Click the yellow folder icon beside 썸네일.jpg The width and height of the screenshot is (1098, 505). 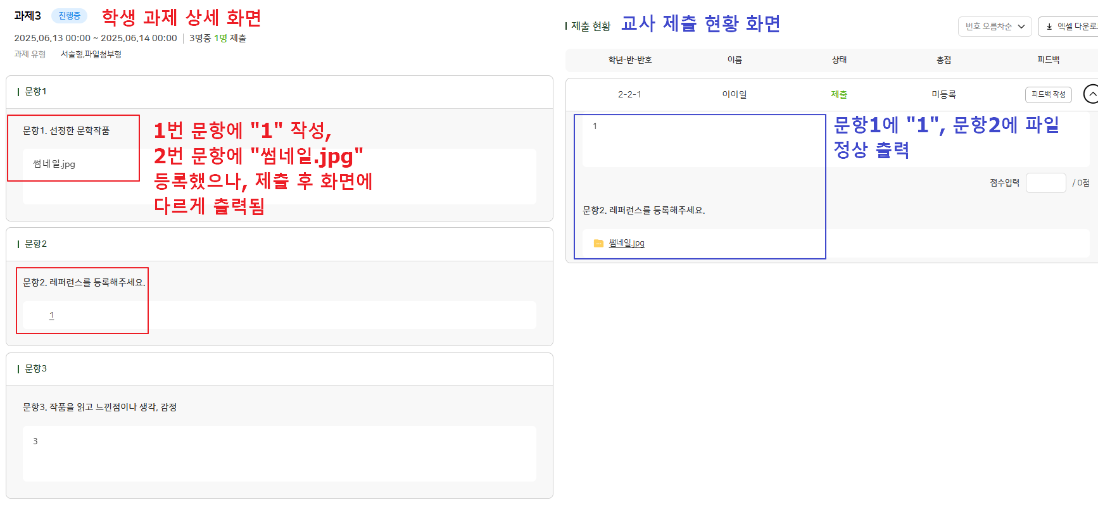tap(598, 244)
